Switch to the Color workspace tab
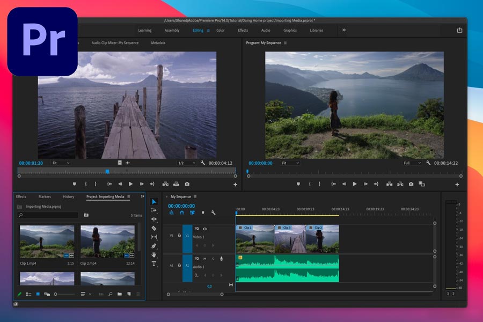This screenshot has height=322, width=483. click(220, 31)
